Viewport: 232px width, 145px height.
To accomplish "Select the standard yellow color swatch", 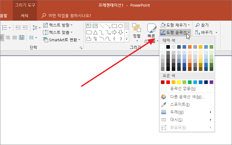I will pyautogui.click(x=179, y=82).
